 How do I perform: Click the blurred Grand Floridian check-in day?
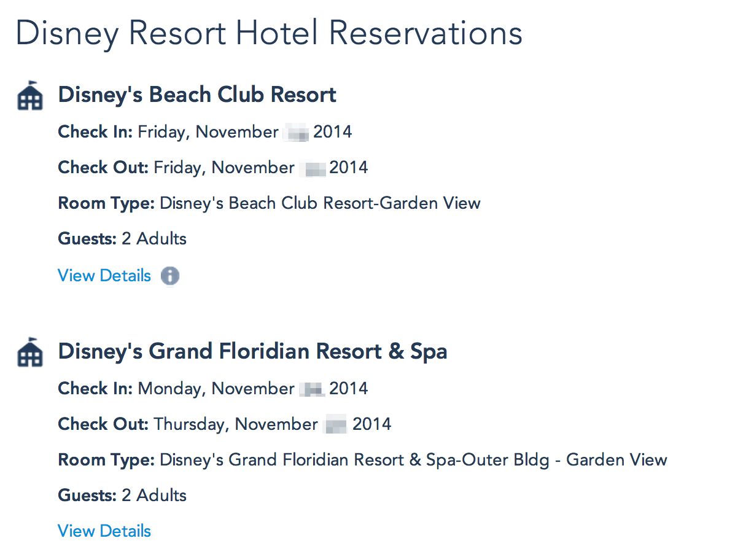pos(312,389)
